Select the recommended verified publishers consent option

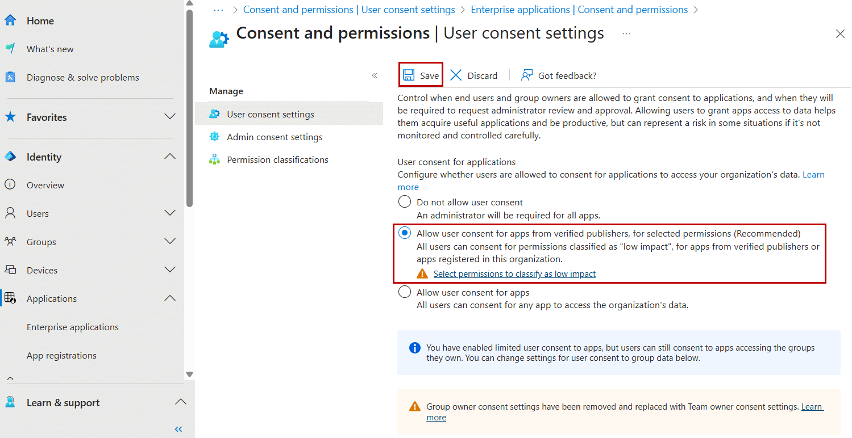(x=404, y=232)
